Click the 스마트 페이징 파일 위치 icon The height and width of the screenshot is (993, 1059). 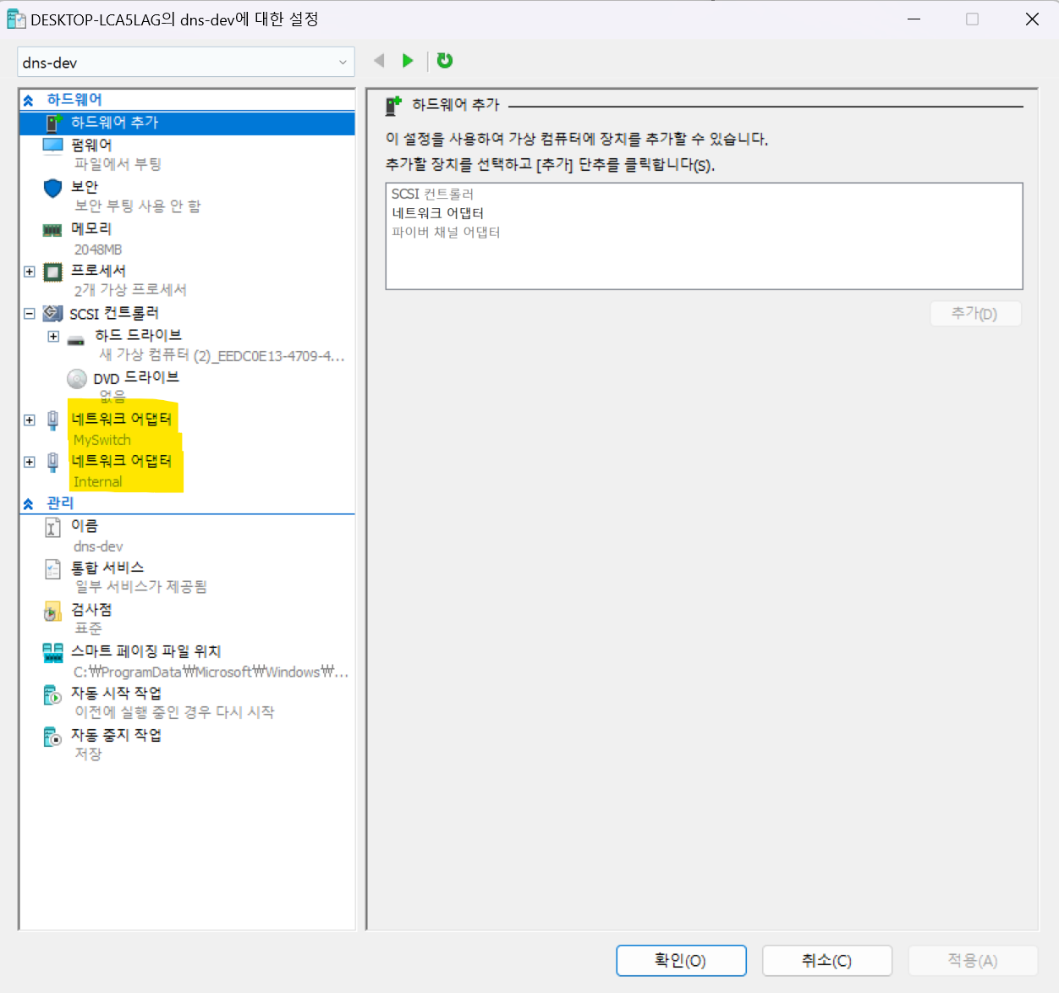coord(52,652)
